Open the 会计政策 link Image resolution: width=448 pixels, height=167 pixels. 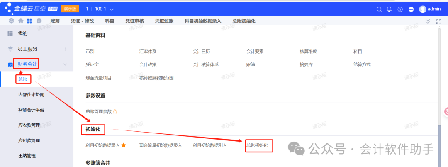148,65
